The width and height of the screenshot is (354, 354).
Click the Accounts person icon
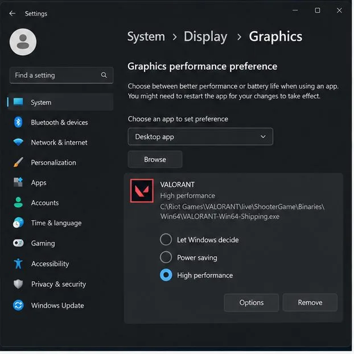pos(18,203)
